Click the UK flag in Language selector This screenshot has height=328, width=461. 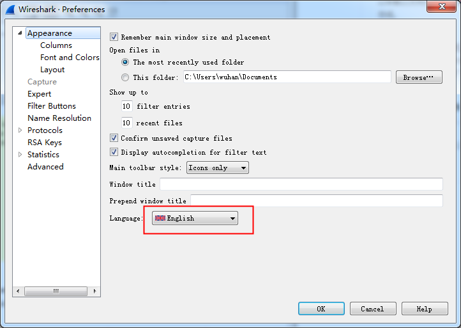coord(160,218)
